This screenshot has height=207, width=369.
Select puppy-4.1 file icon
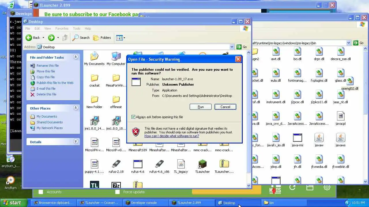click(x=94, y=164)
